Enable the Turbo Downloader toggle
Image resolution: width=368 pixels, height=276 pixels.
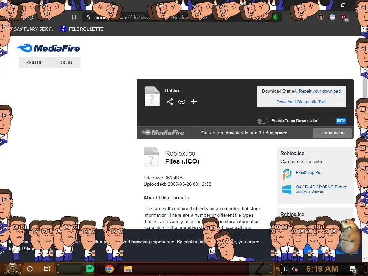pyautogui.click(x=262, y=121)
